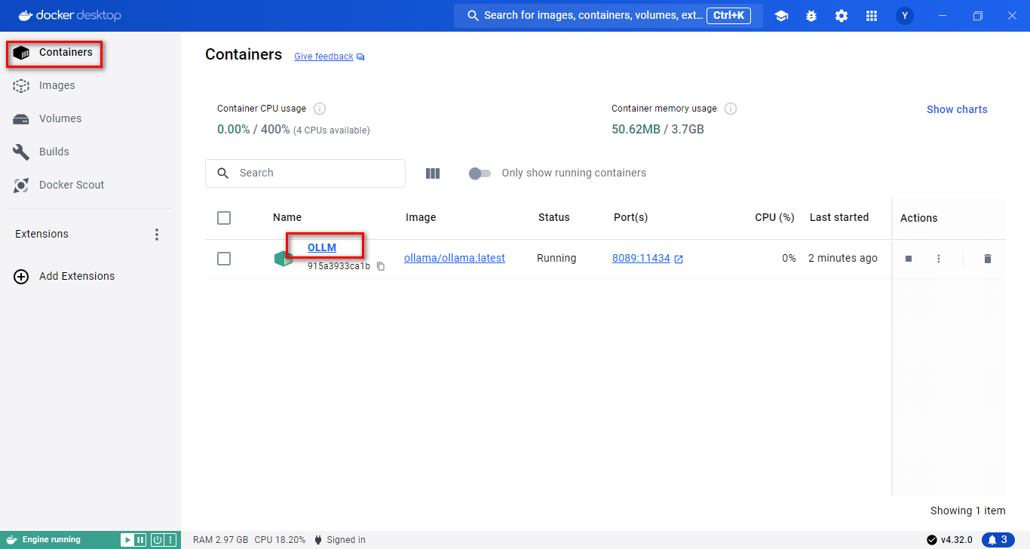
Task: Open the apps grid icon in header
Action: pyautogui.click(x=872, y=16)
